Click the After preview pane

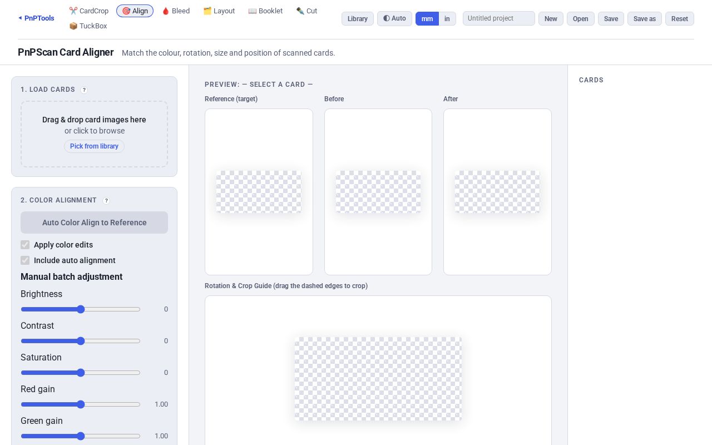tap(497, 192)
